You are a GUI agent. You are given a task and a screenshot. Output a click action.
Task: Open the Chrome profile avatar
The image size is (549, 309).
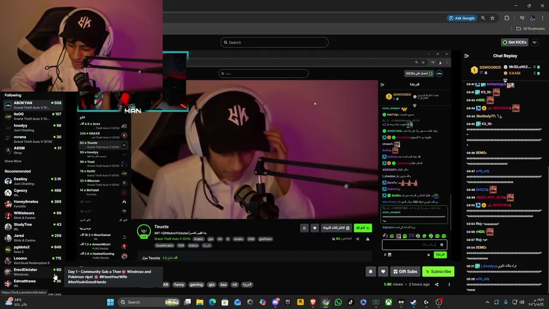[532, 18]
